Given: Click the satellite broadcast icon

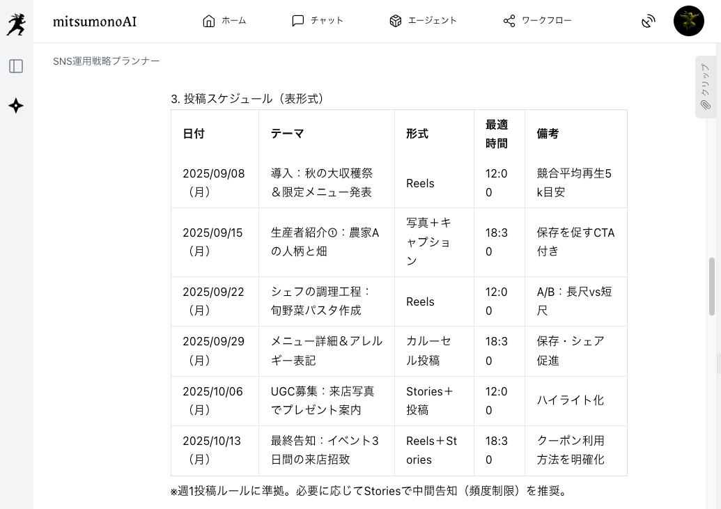Looking at the screenshot, I should coord(649,22).
